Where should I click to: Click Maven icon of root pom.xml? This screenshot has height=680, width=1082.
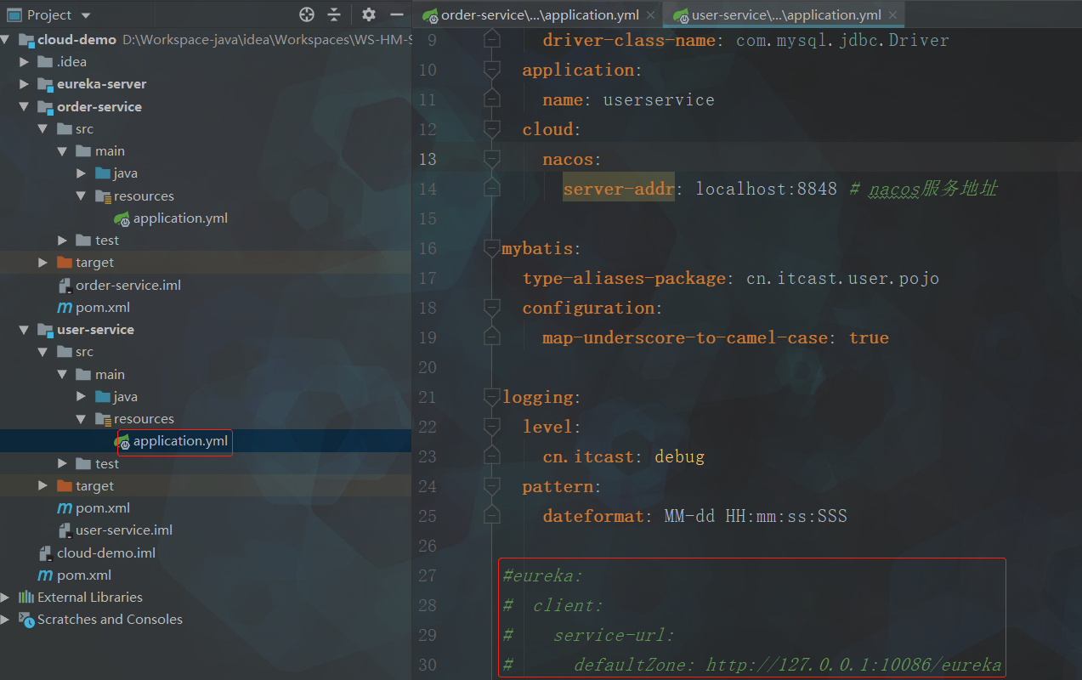pos(46,575)
